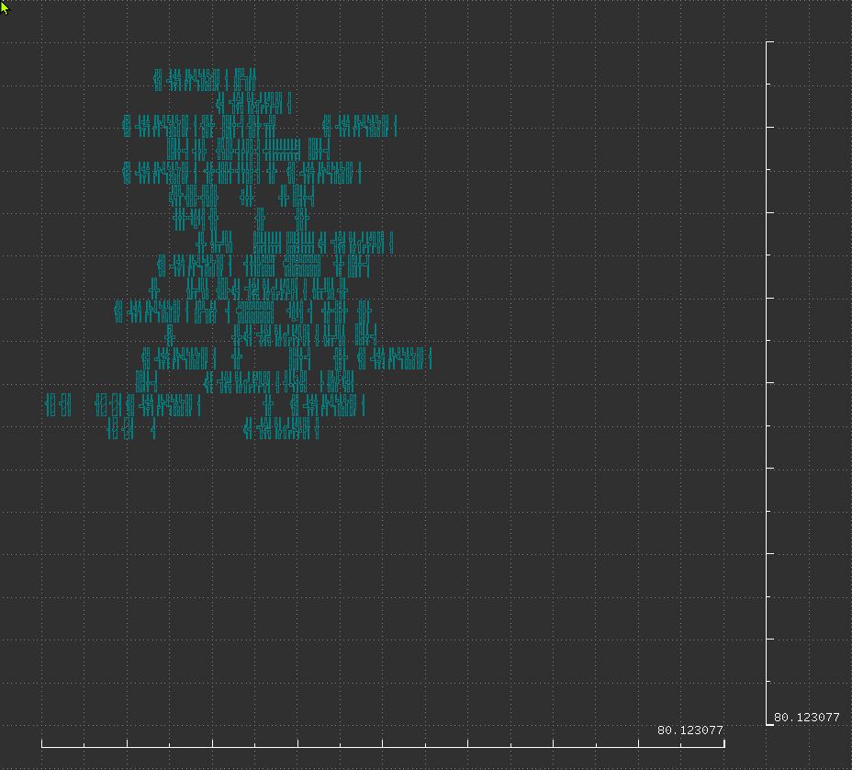The height and width of the screenshot is (770, 852).
Task: Click the yellow cursor arrow in the corner
Action: [6, 7]
